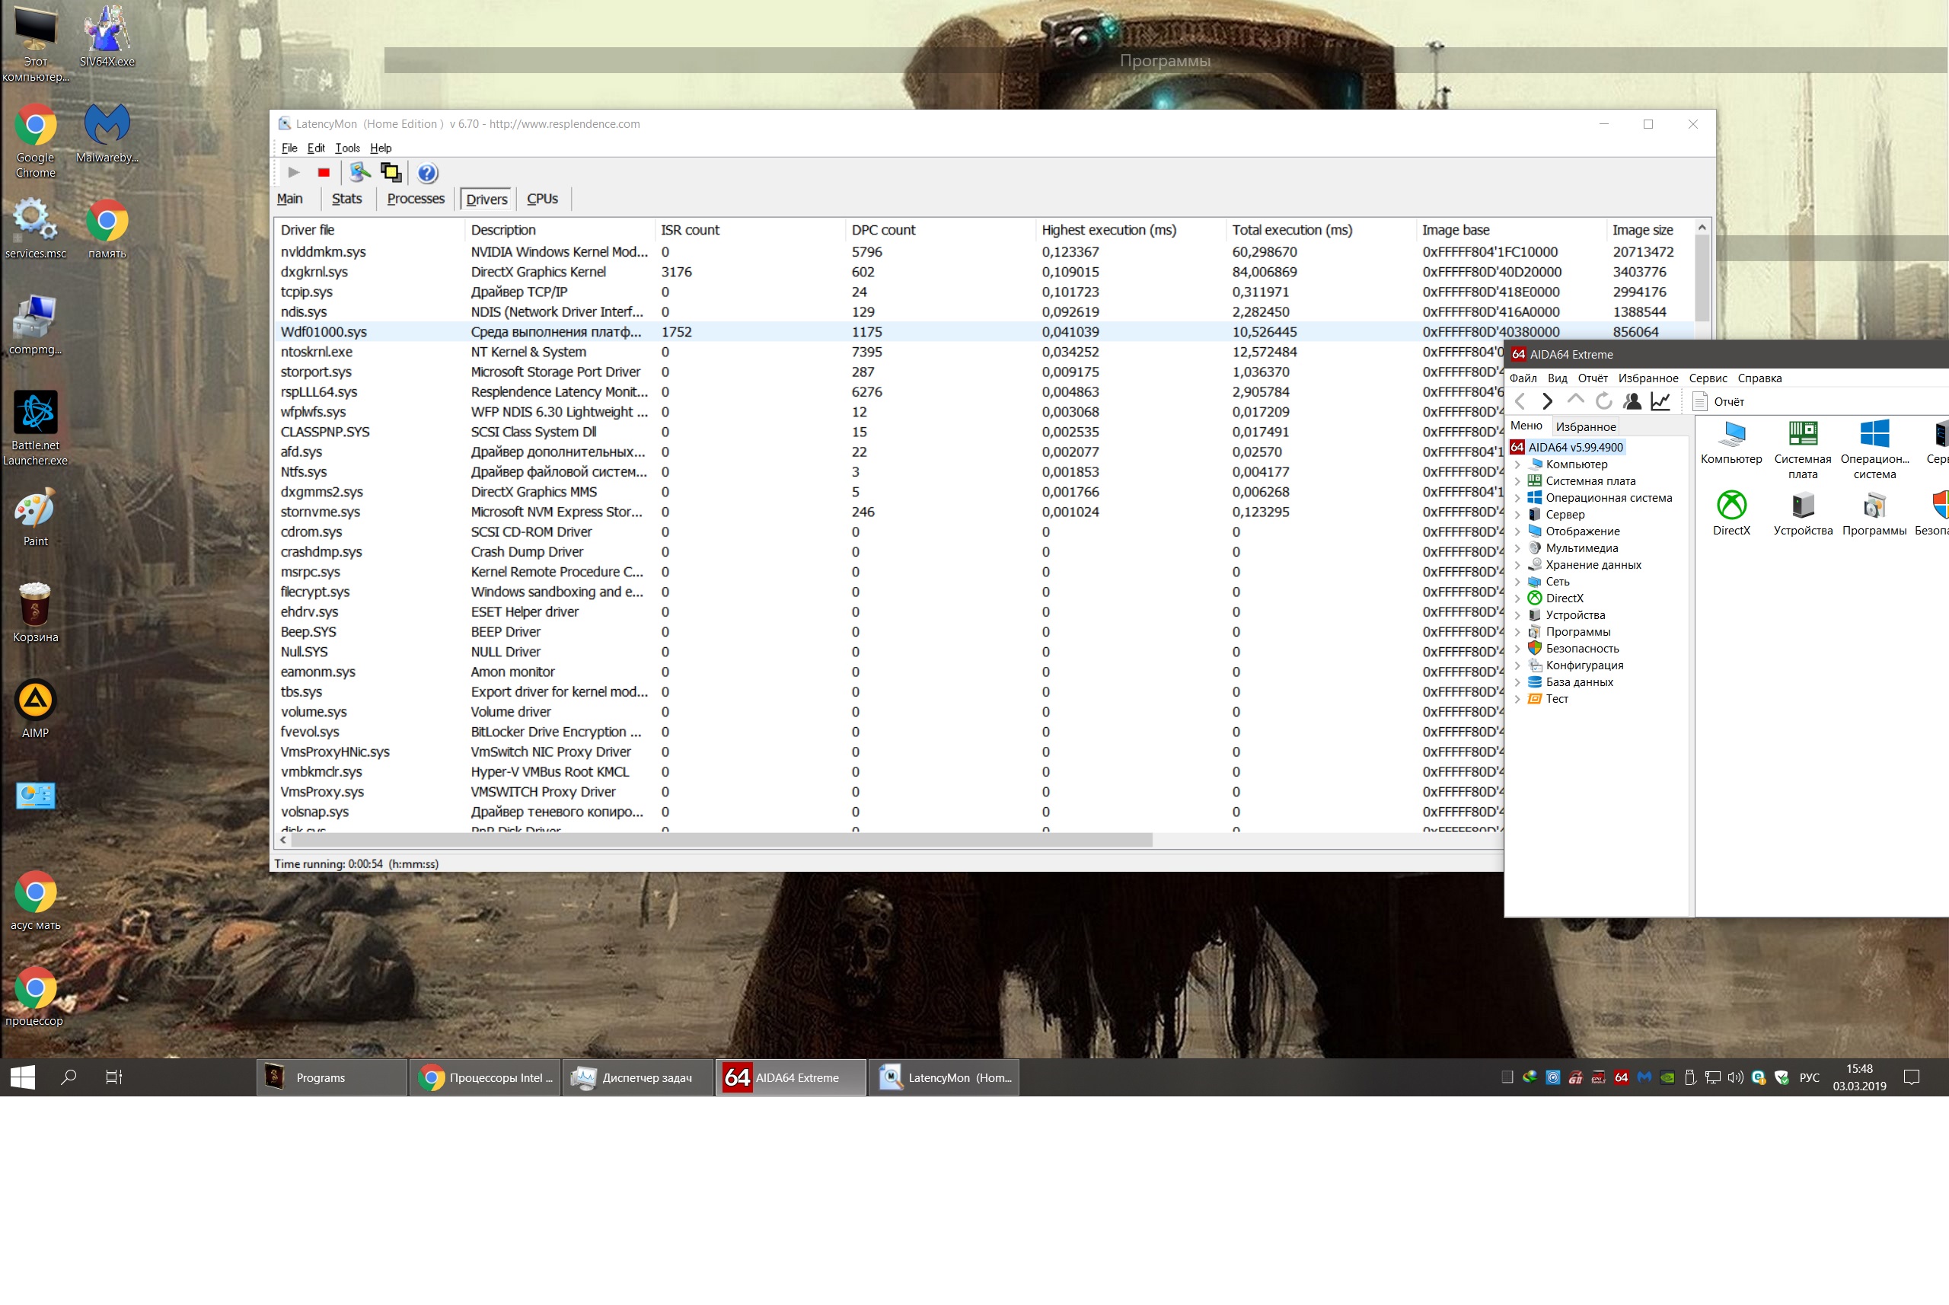Click AIDA64 user profile toolbar icon

click(1632, 401)
